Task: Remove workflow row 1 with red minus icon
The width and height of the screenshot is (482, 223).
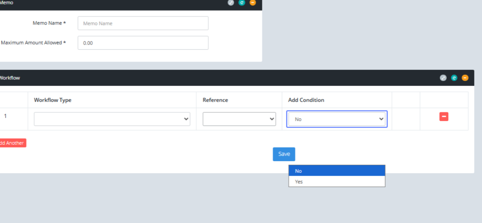Action: [x=444, y=117]
